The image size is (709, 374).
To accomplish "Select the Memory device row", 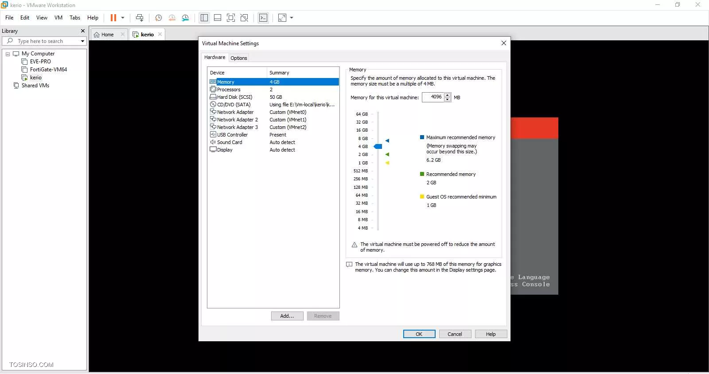I will (274, 82).
